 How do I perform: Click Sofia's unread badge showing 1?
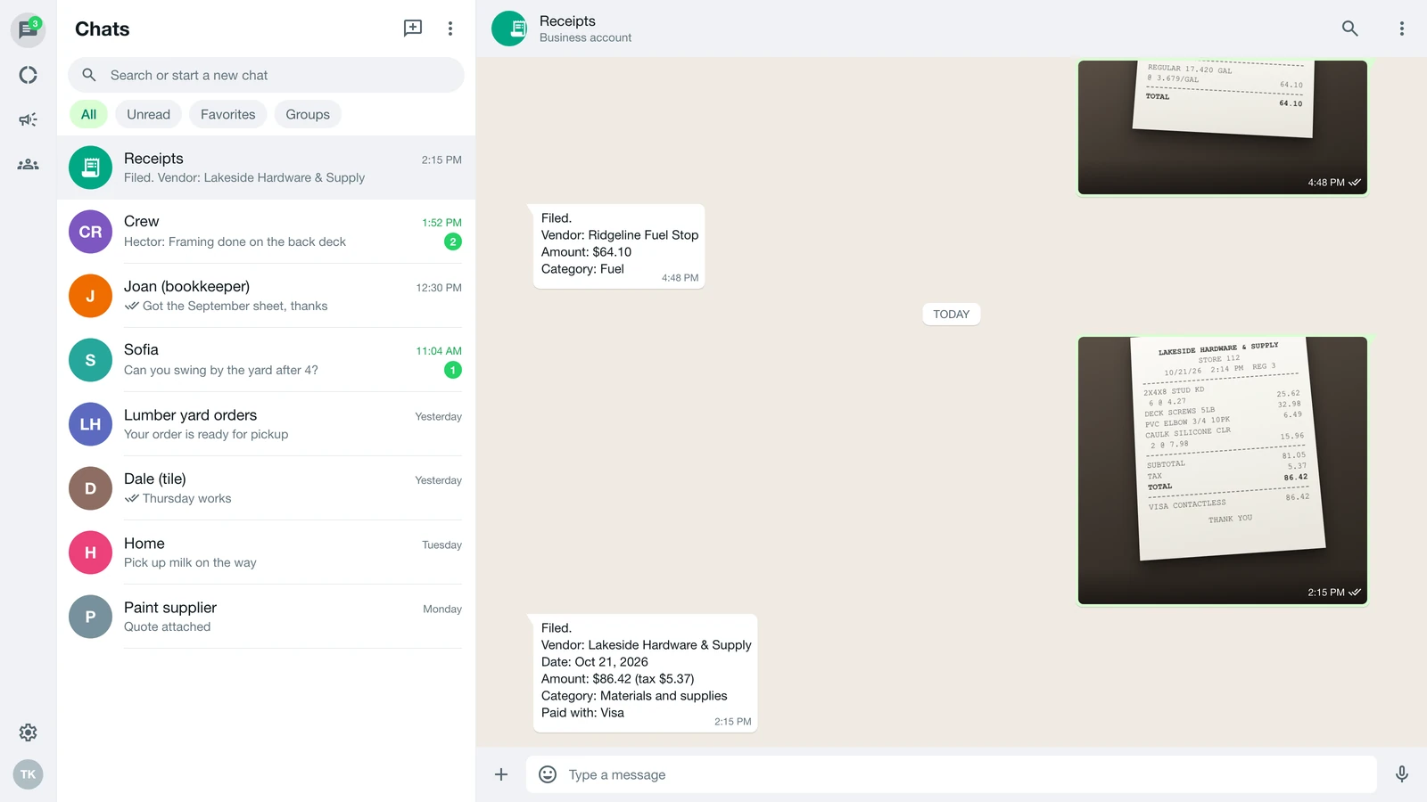click(453, 370)
